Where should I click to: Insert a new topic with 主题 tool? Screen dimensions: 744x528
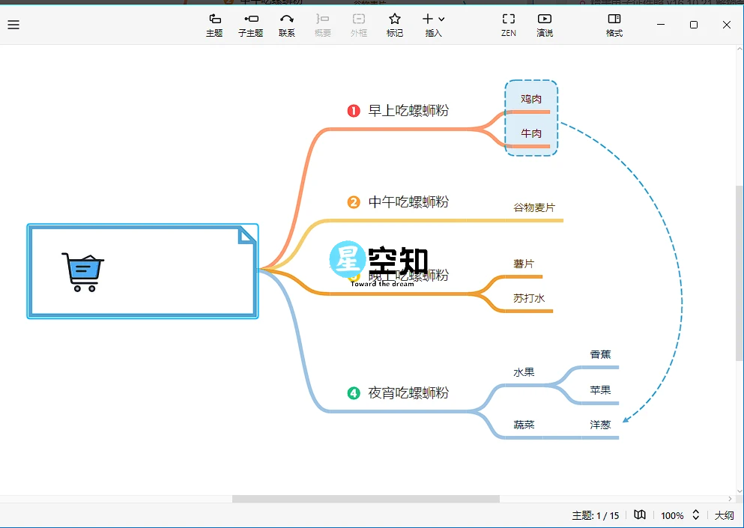[x=214, y=25]
